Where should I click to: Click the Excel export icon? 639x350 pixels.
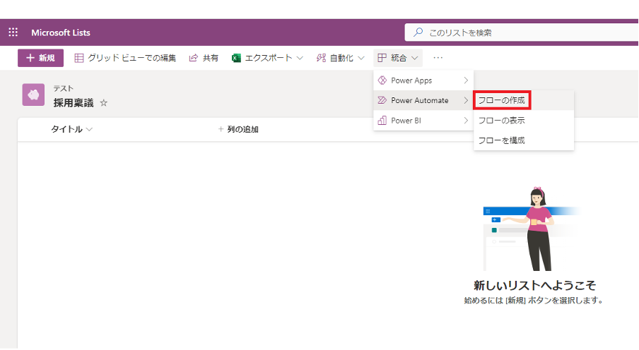tap(236, 58)
